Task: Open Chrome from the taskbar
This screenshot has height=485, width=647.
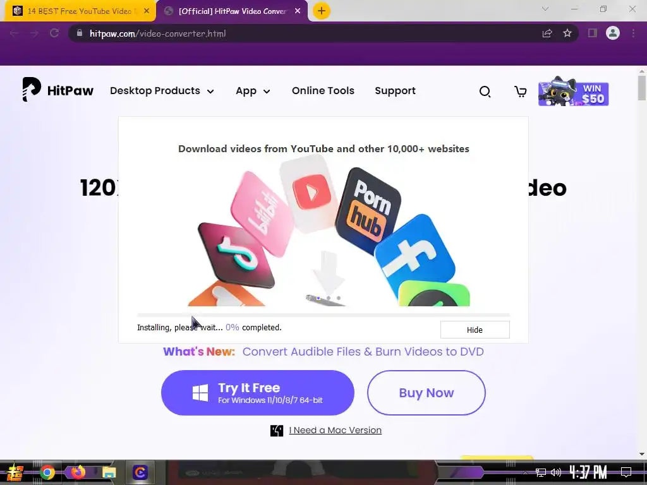Action: point(47,472)
